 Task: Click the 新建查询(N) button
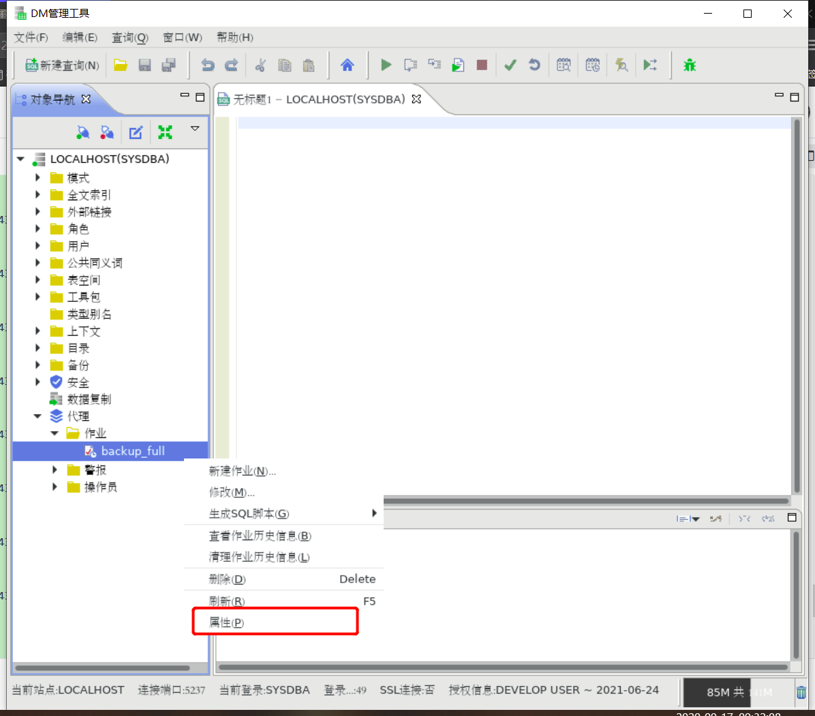click(x=60, y=65)
